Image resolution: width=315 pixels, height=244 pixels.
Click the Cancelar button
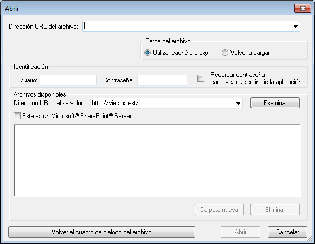click(287, 232)
